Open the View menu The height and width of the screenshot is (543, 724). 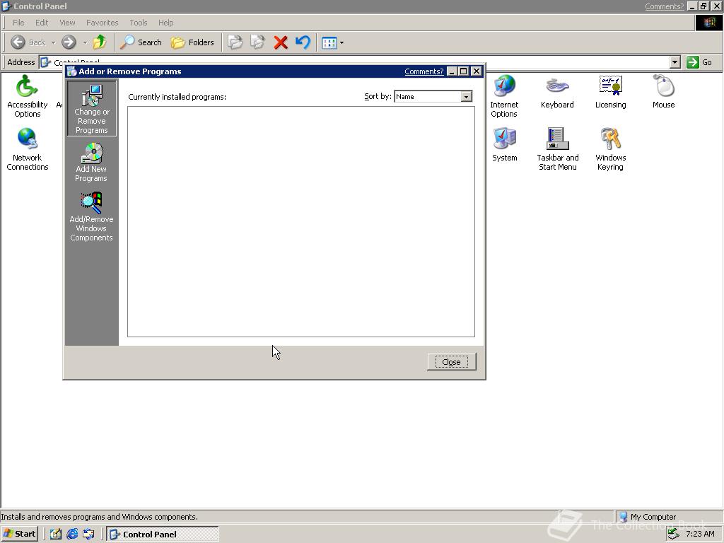pyautogui.click(x=67, y=23)
